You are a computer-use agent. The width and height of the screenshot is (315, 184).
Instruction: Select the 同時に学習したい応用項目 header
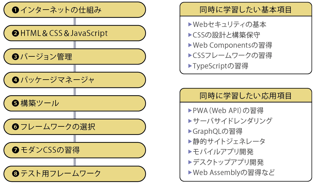click(x=245, y=96)
